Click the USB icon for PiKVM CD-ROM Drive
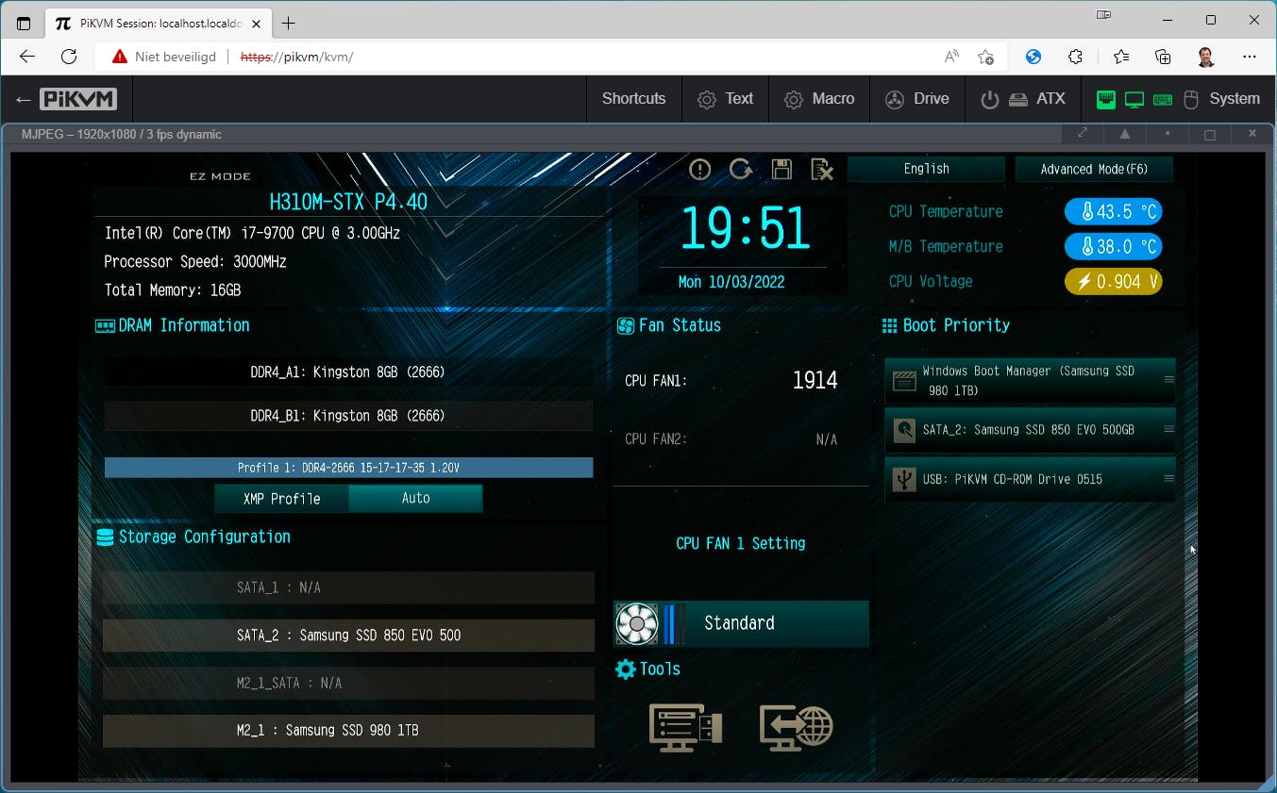The image size is (1277, 793). (x=904, y=479)
